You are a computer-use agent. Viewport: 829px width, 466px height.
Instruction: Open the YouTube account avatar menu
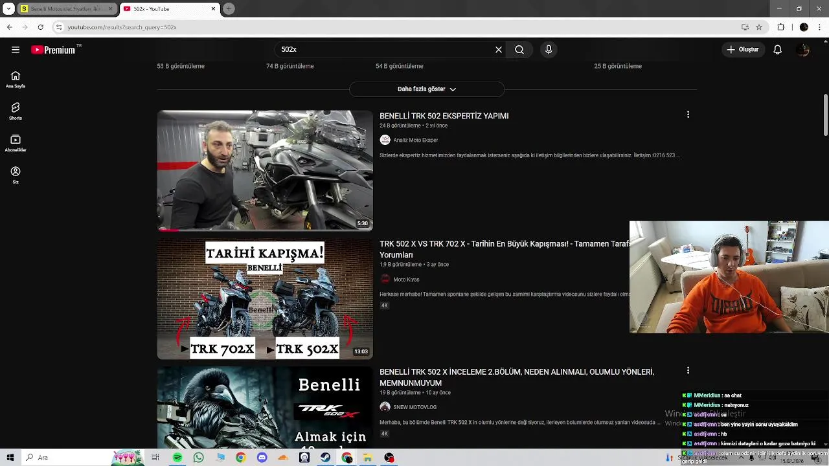804,50
